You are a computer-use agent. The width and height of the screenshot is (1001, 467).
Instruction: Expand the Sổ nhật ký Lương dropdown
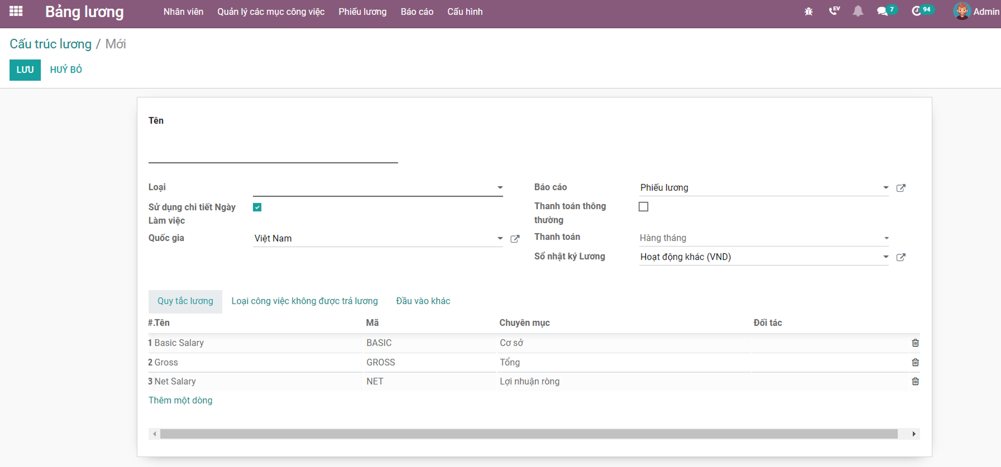pos(885,257)
